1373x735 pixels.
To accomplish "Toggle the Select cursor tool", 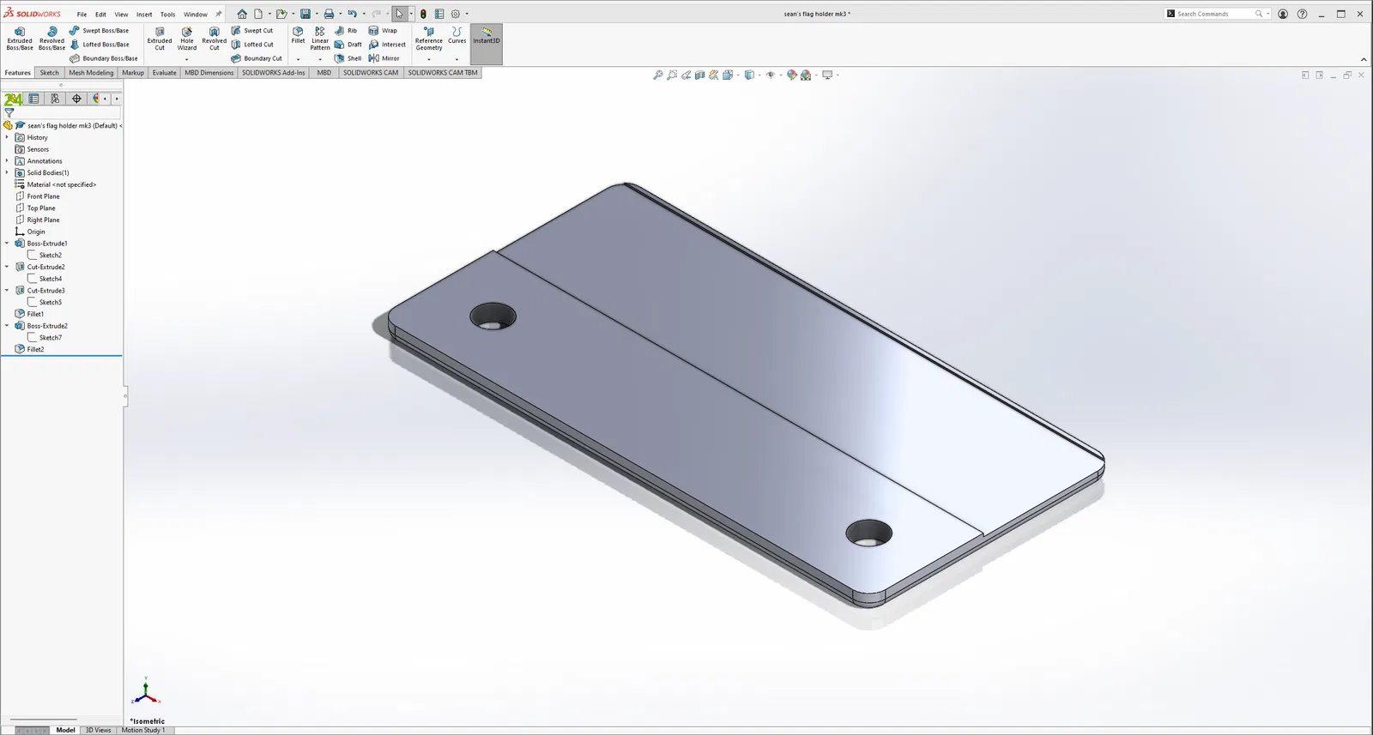I will click(399, 14).
